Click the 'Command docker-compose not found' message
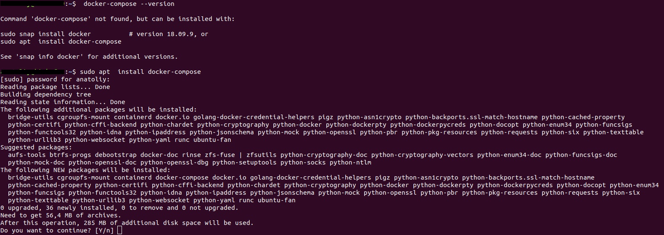Screen dimensions: 664x235 click(x=118, y=19)
